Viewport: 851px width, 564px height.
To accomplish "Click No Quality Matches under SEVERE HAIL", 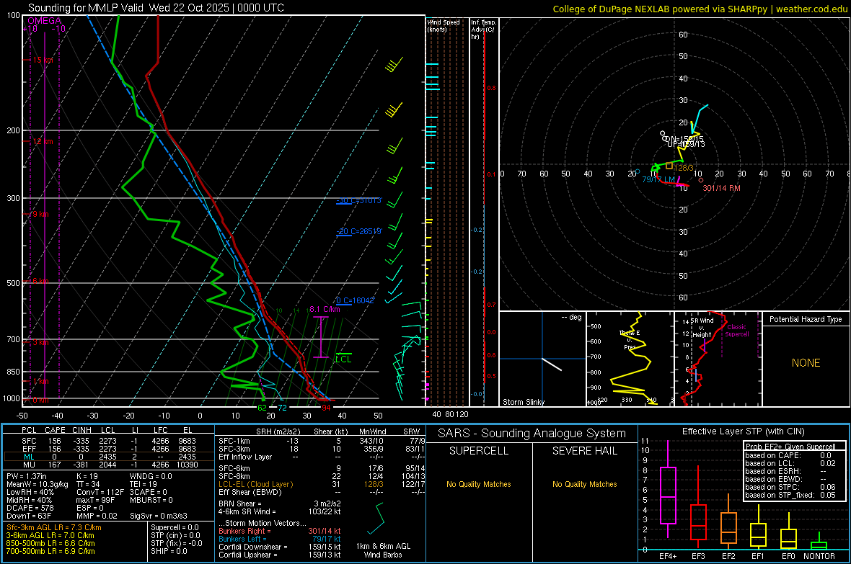I will point(584,484).
